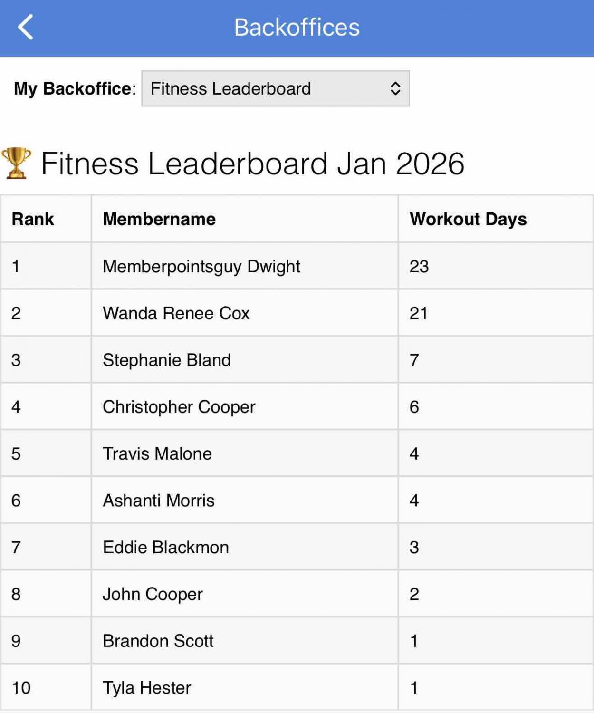The image size is (594, 713).
Task: Click John Cooper's name
Action: click(x=153, y=594)
